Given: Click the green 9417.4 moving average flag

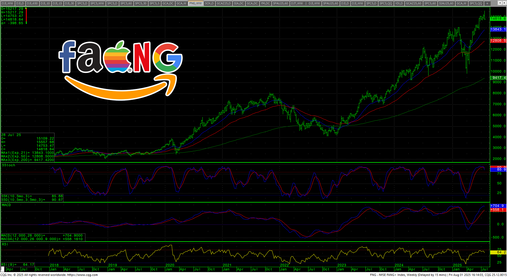Looking at the screenshot, I should coord(498,78).
